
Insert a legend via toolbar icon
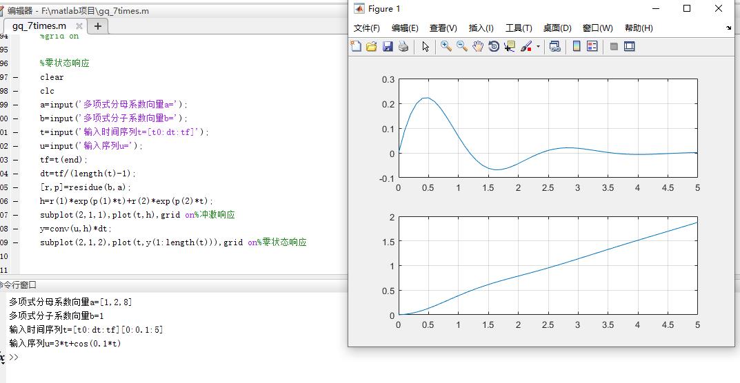592,46
